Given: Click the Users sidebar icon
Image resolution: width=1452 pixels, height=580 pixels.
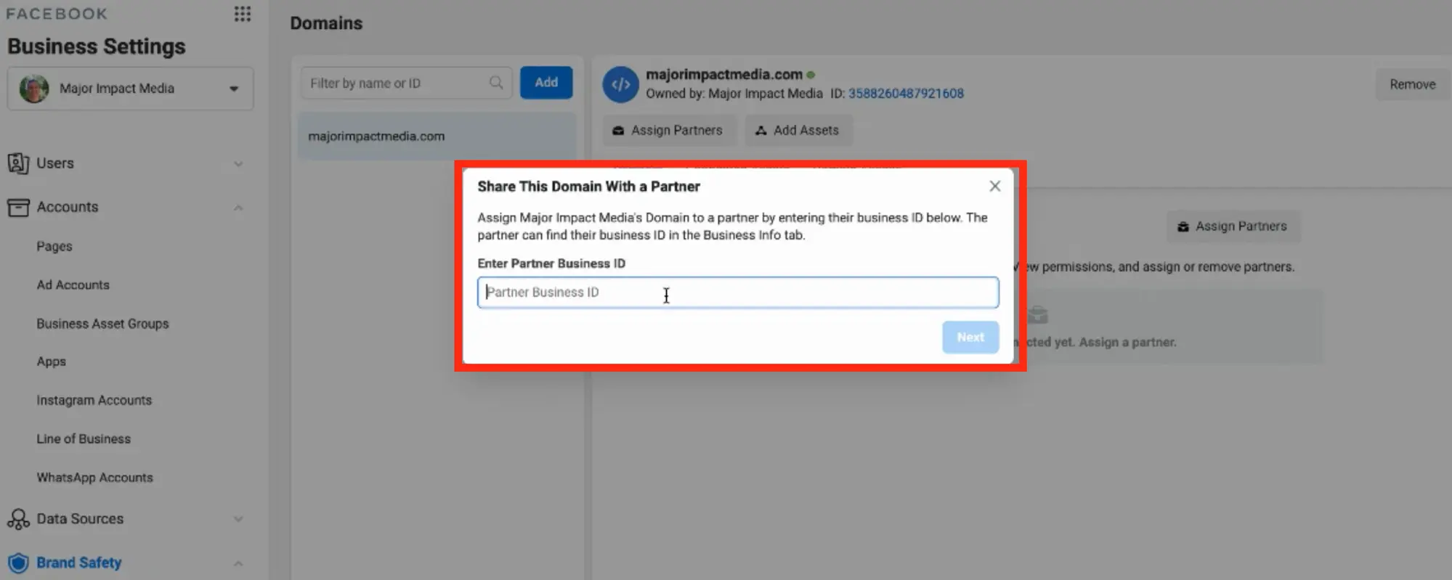Looking at the screenshot, I should [x=18, y=163].
